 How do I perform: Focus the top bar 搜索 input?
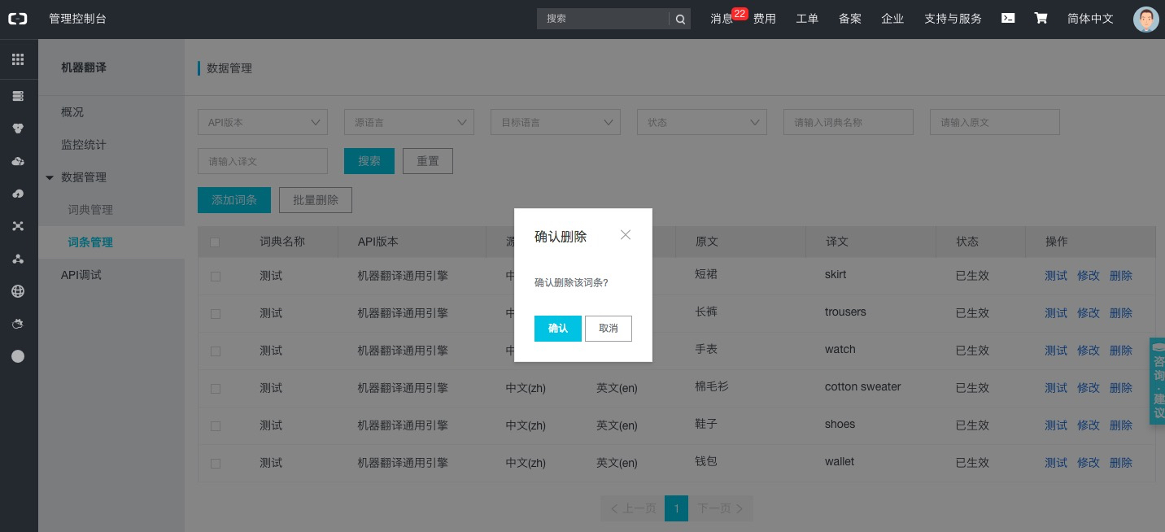[x=603, y=19]
